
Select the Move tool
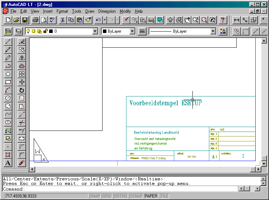(x=22, y=82)
